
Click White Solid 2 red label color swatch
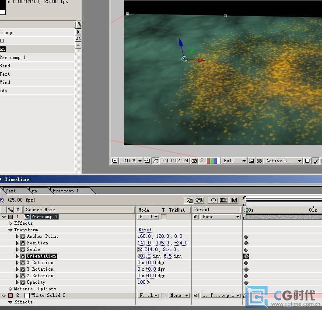(x=10, y=296)
